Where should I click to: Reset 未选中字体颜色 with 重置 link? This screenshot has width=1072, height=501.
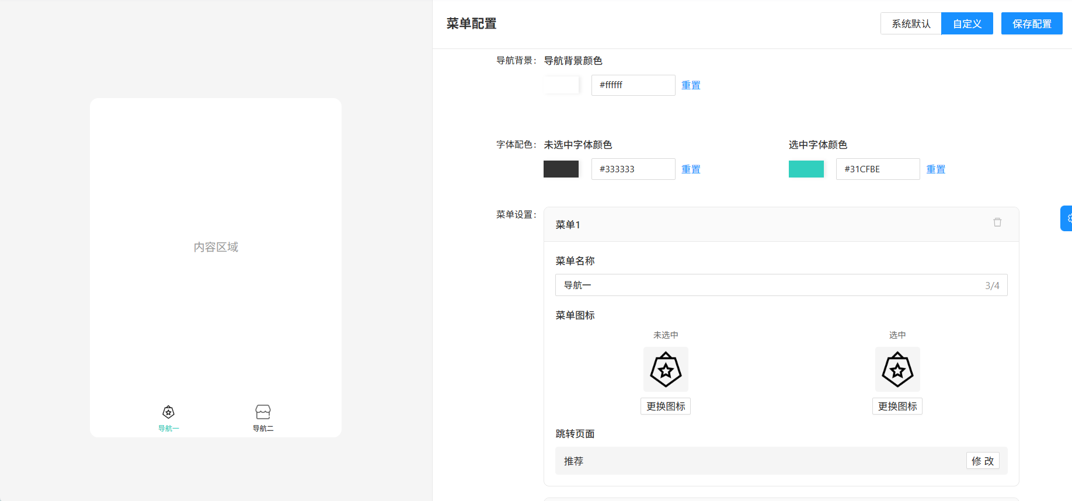point(691,169)
